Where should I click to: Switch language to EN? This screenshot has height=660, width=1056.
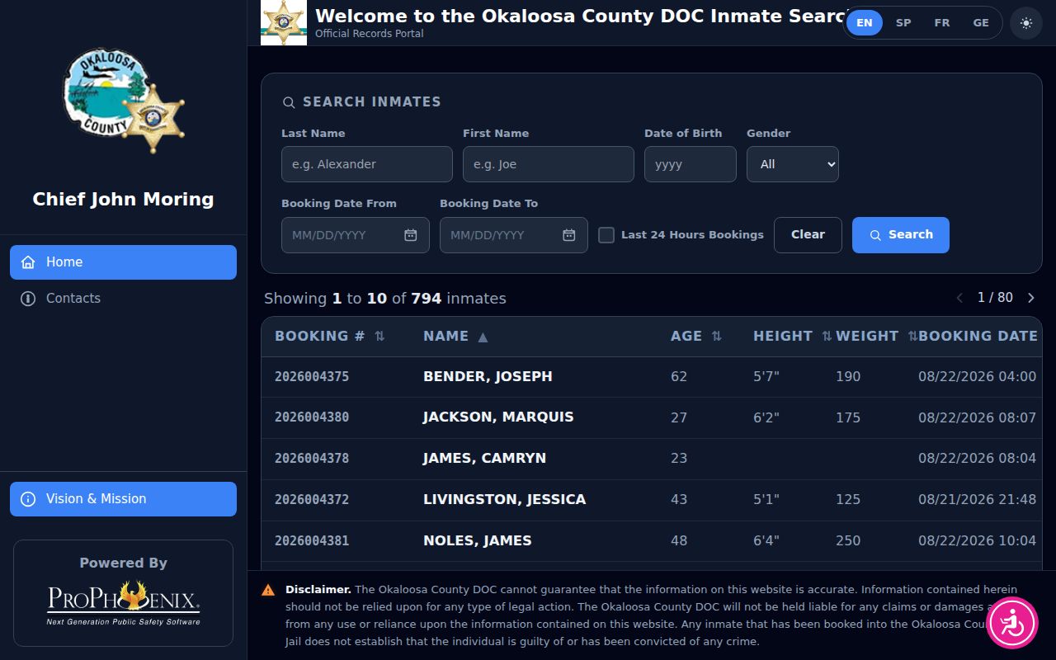(x=865, y=23)
